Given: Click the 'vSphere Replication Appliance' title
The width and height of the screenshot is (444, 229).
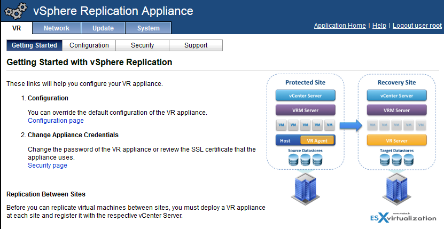Looking at the screenshot, I should point(113,11).
